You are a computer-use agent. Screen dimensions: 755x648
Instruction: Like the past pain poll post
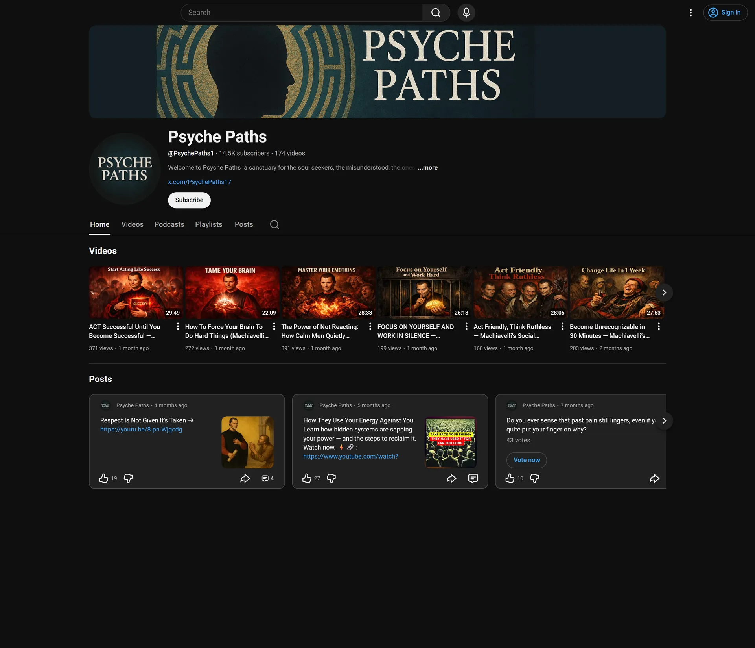(x=510, y=478)
